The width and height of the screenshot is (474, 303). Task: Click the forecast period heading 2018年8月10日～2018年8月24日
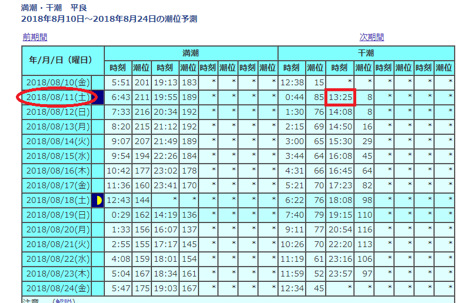point(88,19)
